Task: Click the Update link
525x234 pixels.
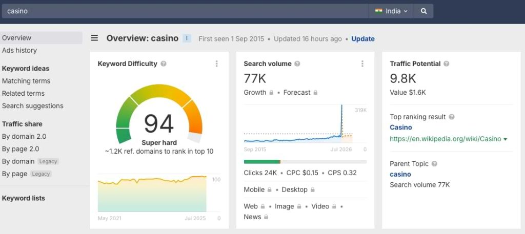Action: point(363,39)
